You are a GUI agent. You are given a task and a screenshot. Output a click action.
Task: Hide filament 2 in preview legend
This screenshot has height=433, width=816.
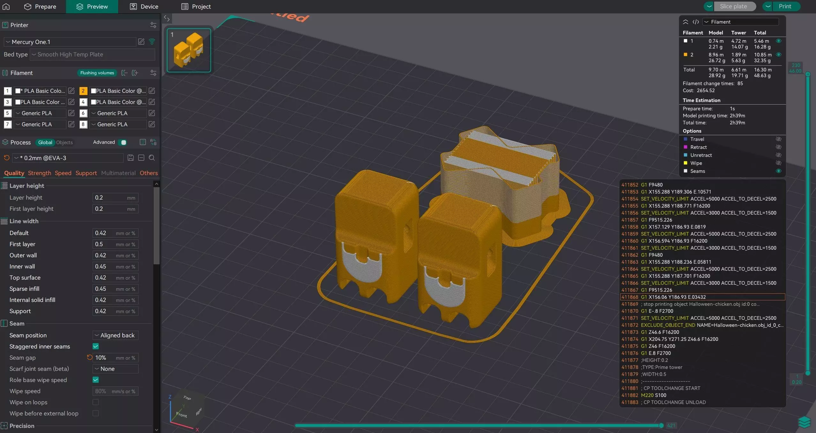click(x=779, y=55)
